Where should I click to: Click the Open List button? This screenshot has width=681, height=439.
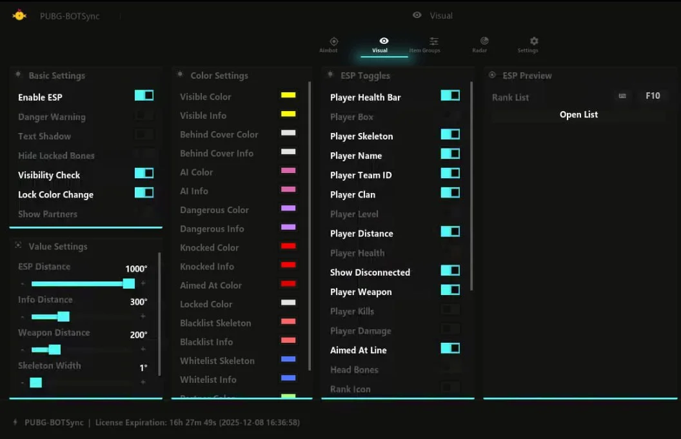pos(578,115)
